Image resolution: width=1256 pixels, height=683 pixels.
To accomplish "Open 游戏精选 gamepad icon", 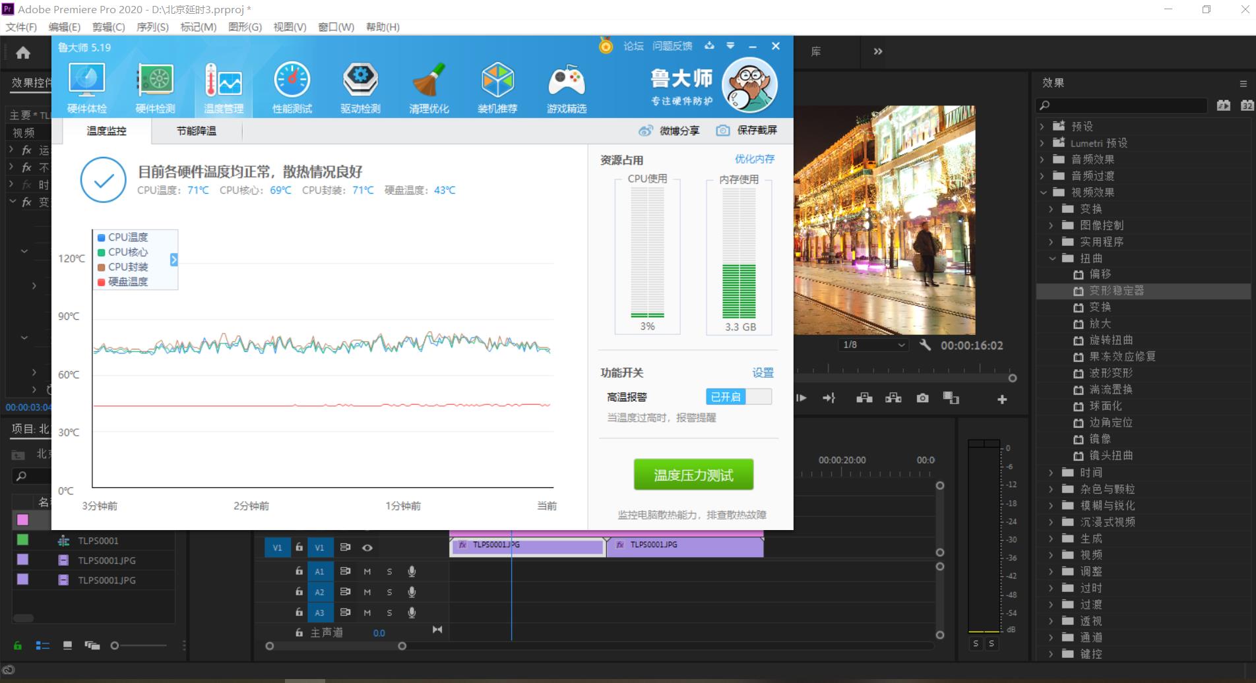I will (567, 88).
